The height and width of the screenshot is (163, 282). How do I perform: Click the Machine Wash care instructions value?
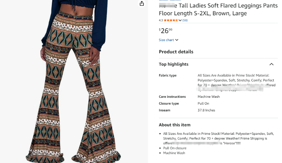click(209, 97)
